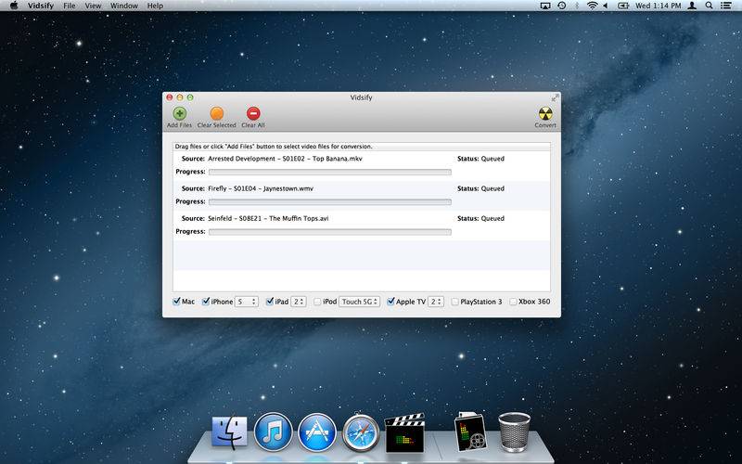The width and height of the screenshot is (742, 464).
Task: Open the Trash in the dock
Action: 514,432
